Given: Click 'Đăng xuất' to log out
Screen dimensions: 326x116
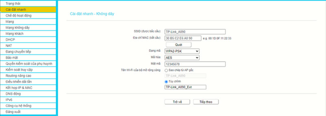Looking at the screenshot, I should pyautogui.click(x=28, y=112).
